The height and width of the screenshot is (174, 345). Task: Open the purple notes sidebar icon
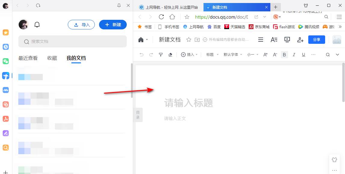click(x=6, y=133)
